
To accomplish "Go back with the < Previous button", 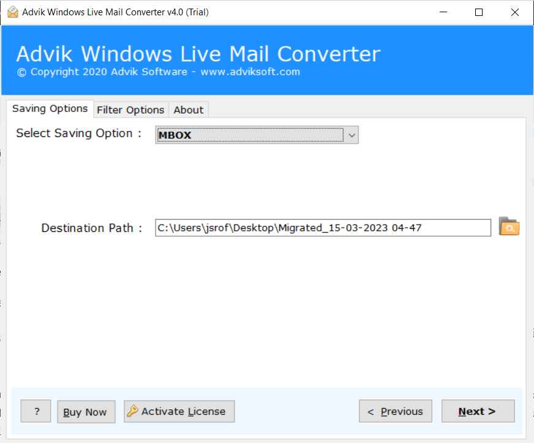I will [x=396, y=411].
